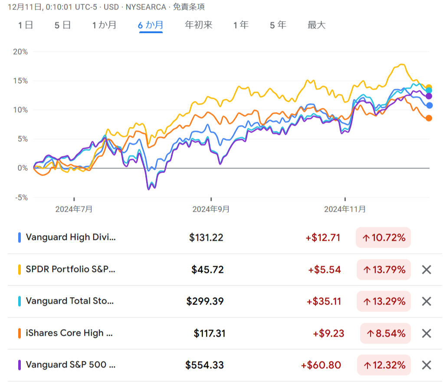This screenshot has width=443, height=386.
Task: Remove Vanguard S&P 500 from comparison
Action: [x=427, y=365]
